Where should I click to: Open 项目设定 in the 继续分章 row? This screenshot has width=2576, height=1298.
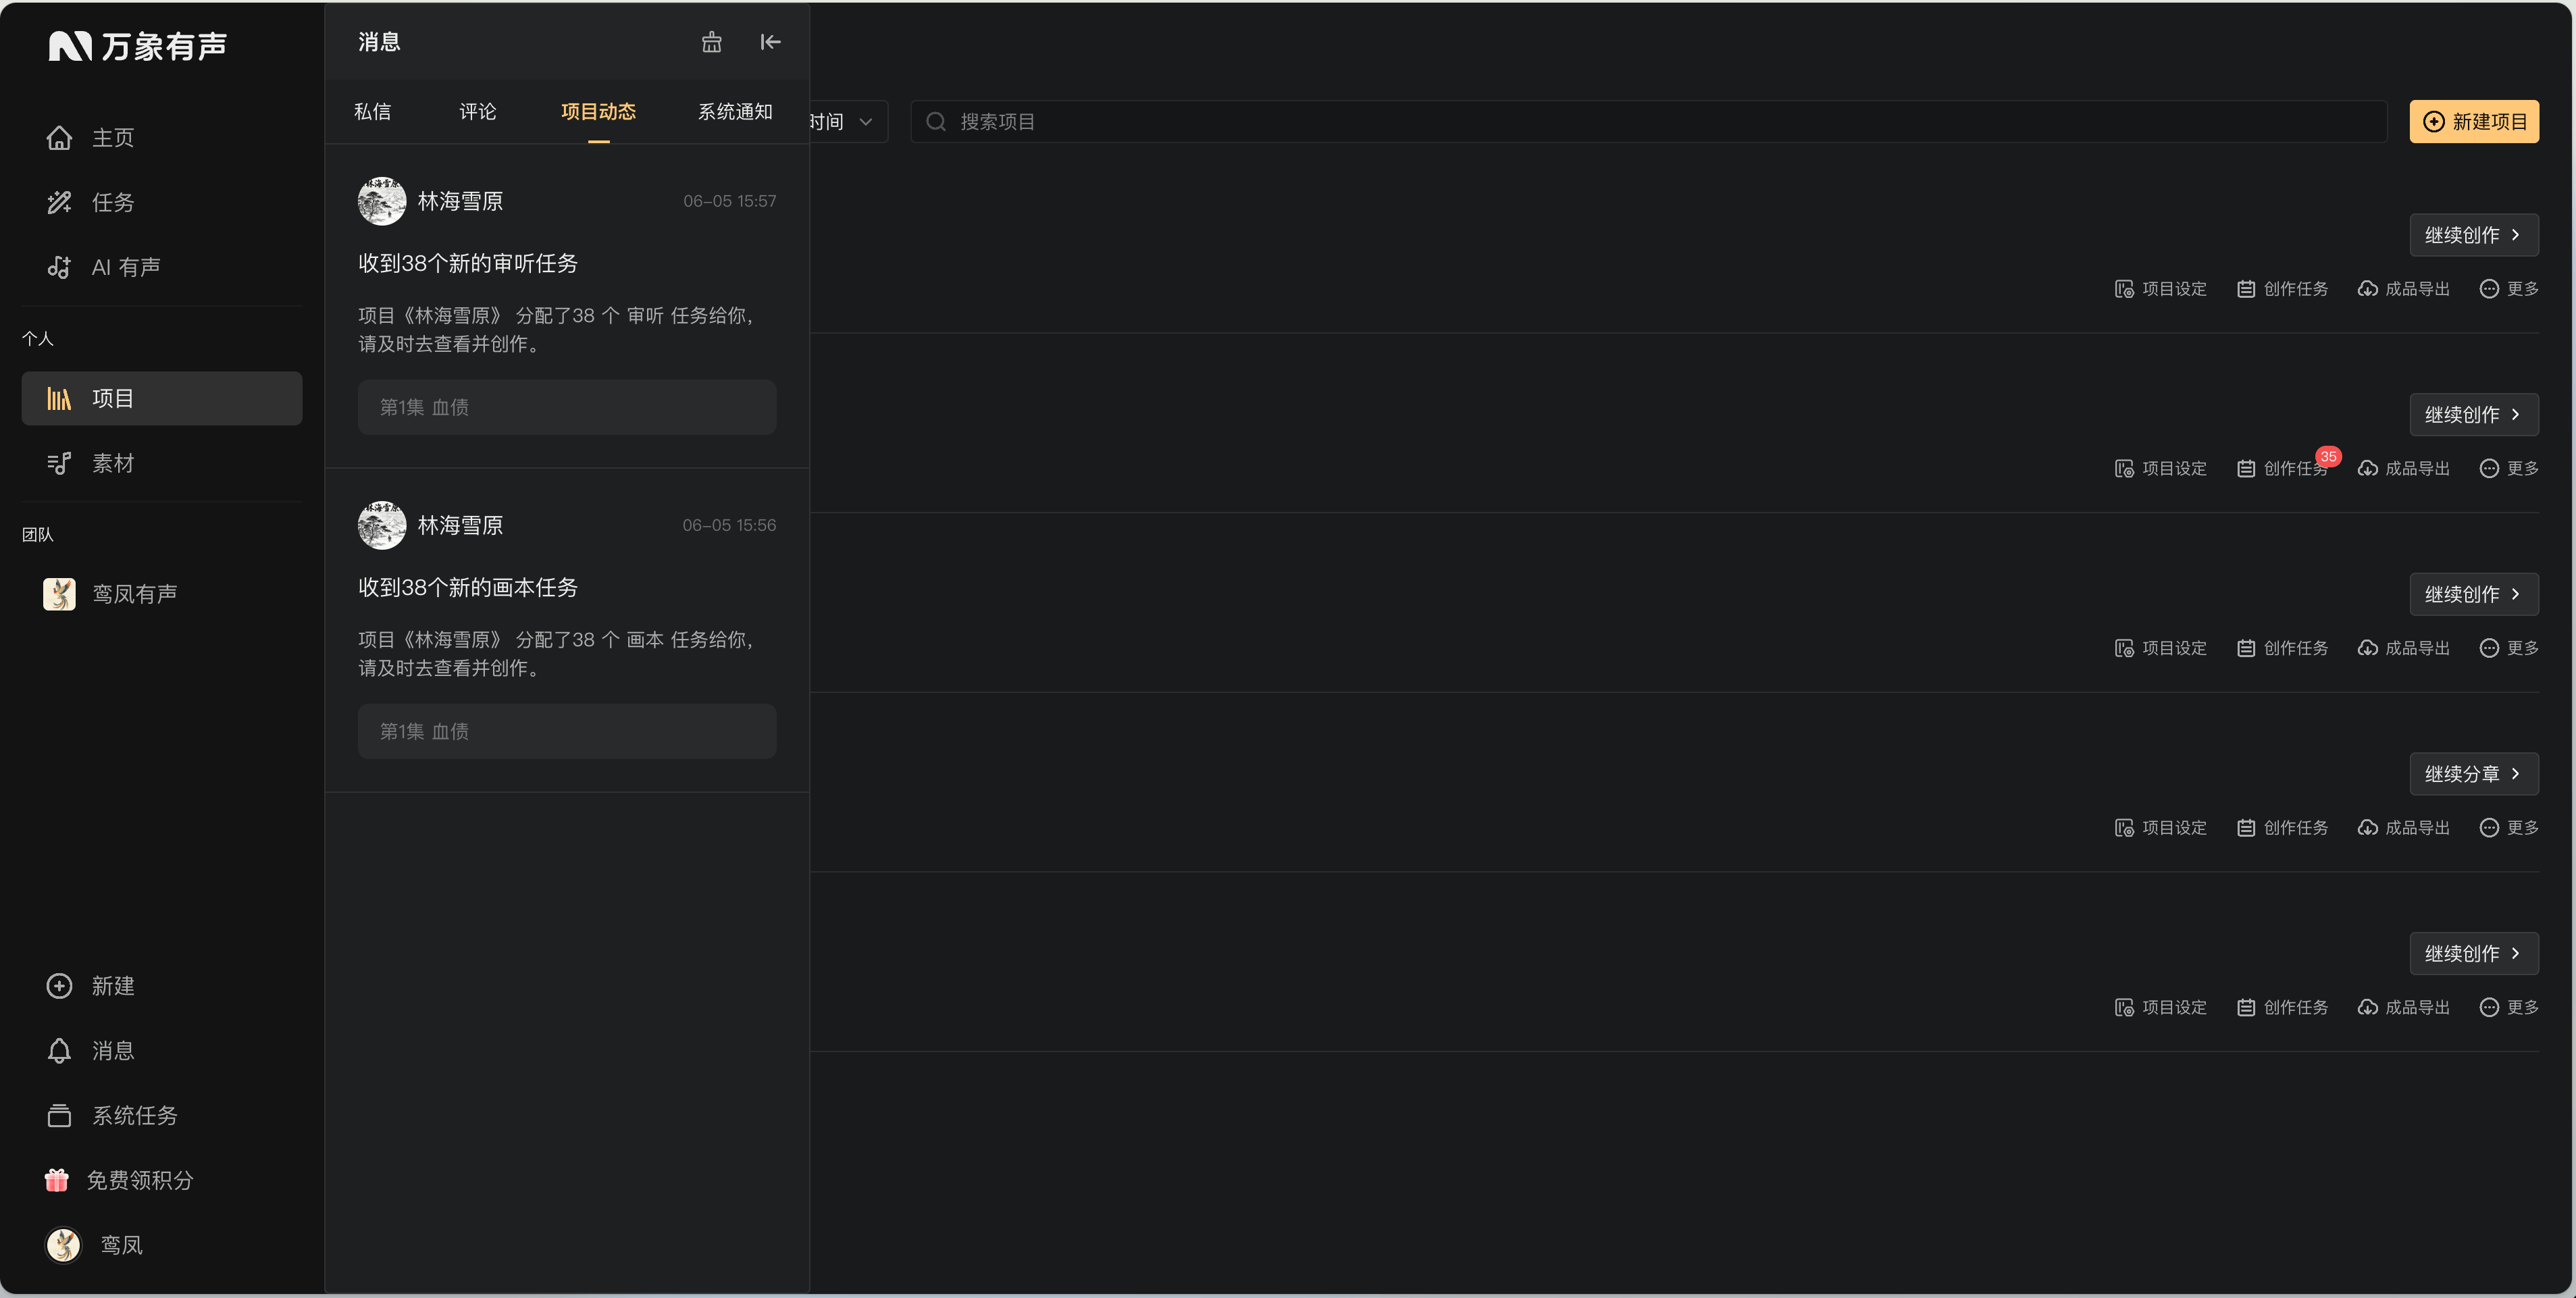click(x=2161, y=828)
